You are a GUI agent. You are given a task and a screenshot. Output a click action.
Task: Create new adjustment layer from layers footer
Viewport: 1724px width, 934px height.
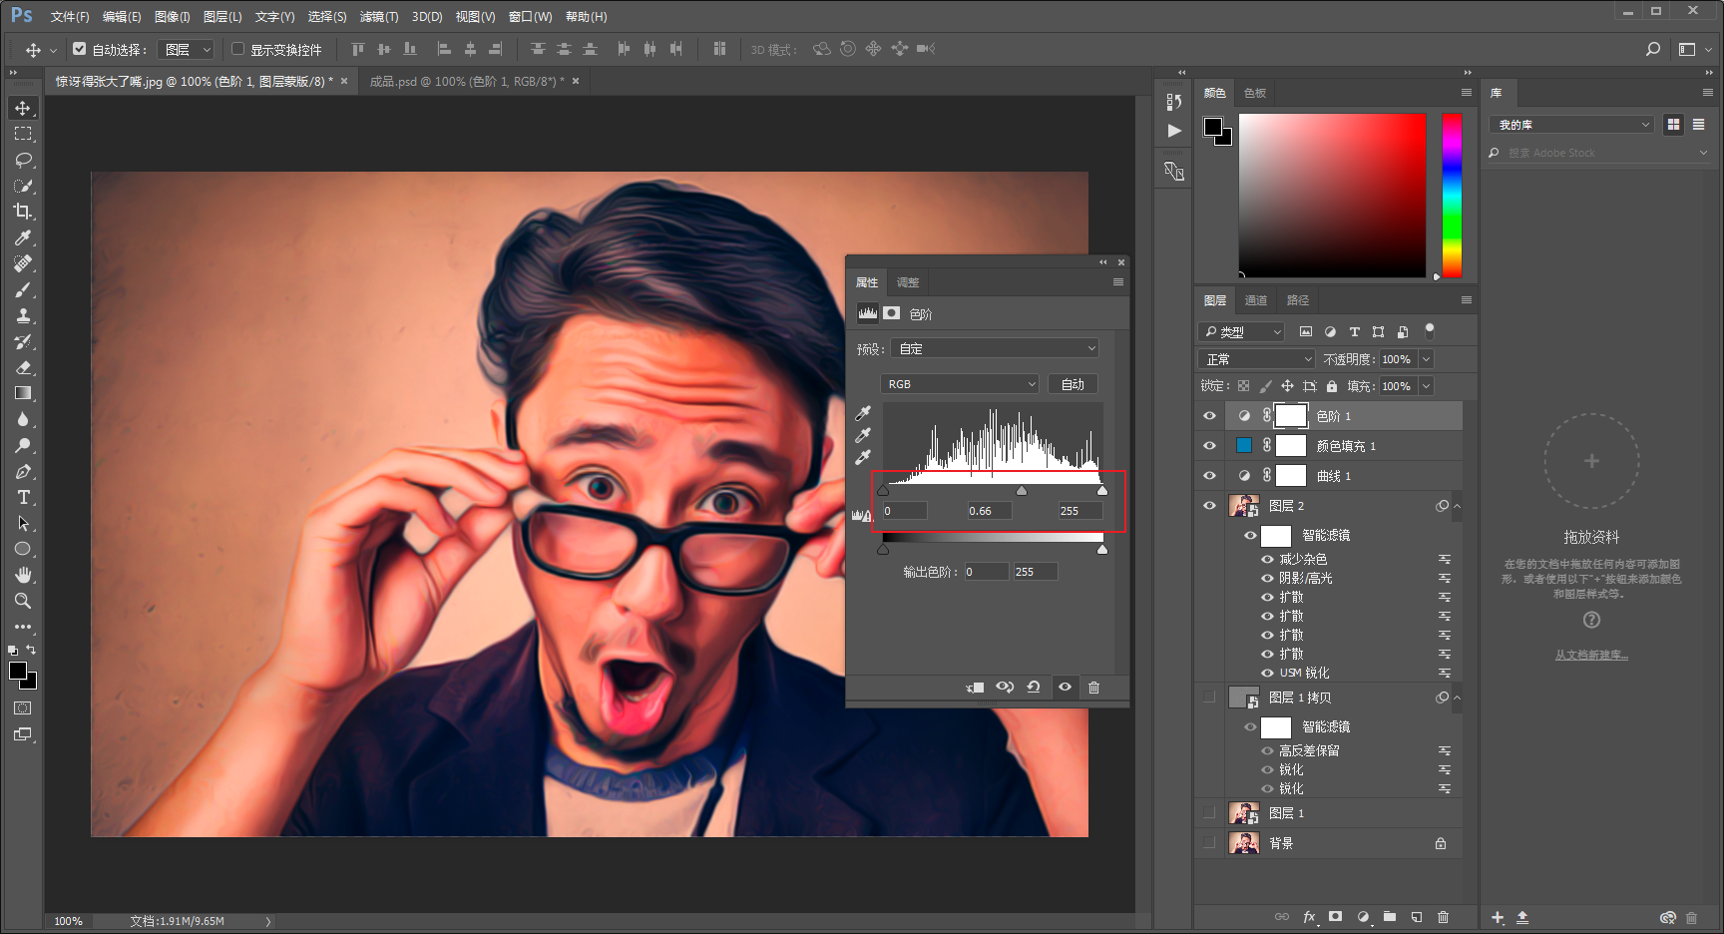(x=1363, y=917)
